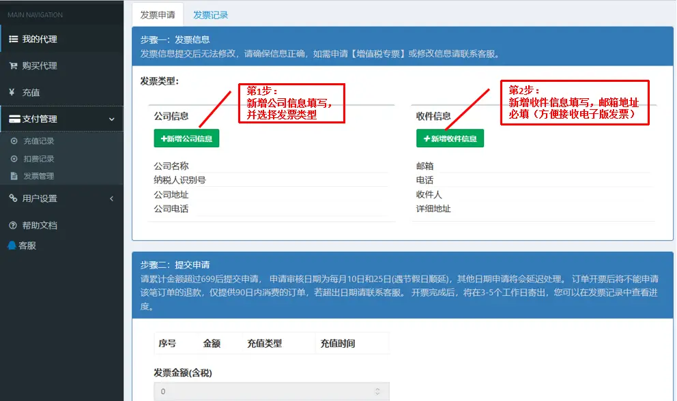Click the QQ penguin icon for 客服

12,246
